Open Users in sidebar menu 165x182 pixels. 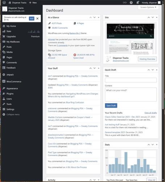[9, 99]
